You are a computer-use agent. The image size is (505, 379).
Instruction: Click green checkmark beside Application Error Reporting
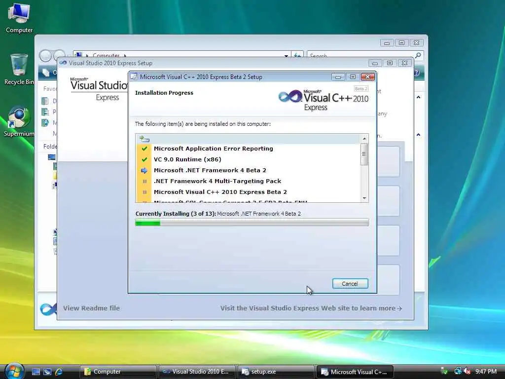click(x=144, y=149)
